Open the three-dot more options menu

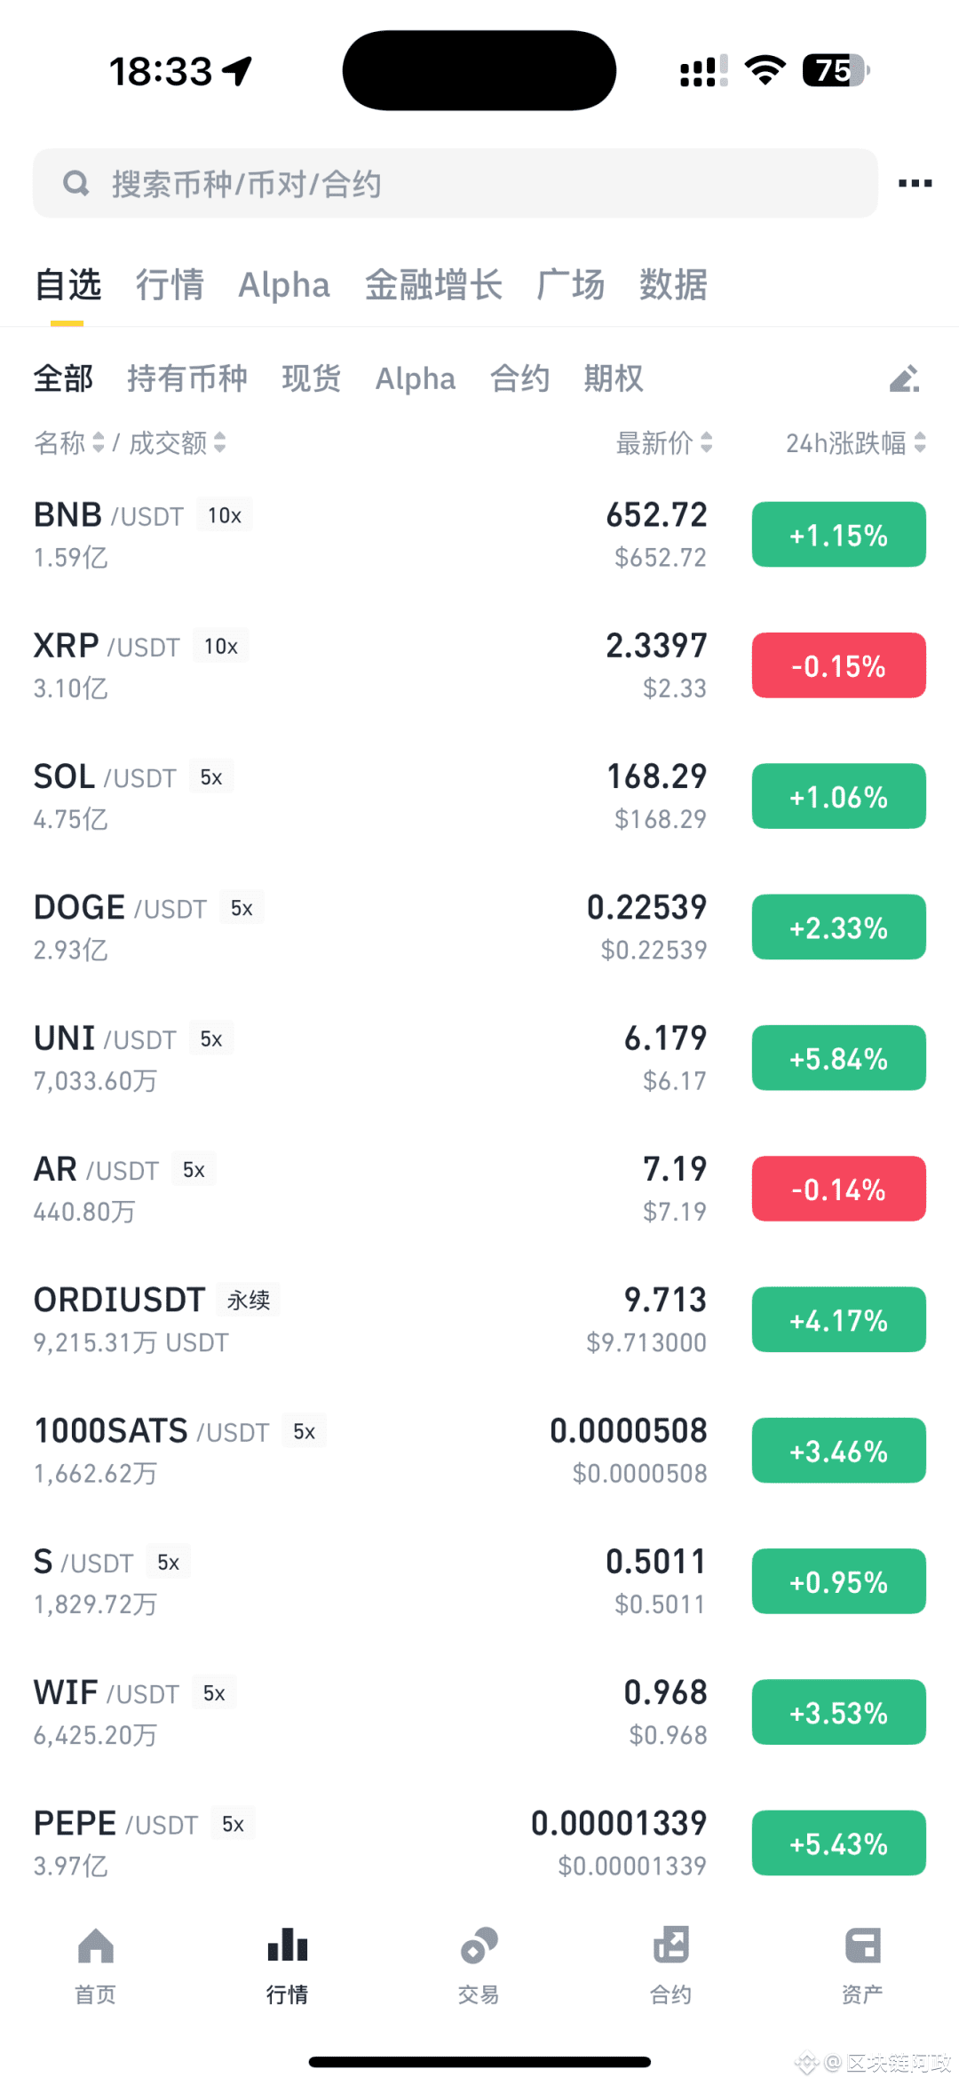[x=915, y=184]
